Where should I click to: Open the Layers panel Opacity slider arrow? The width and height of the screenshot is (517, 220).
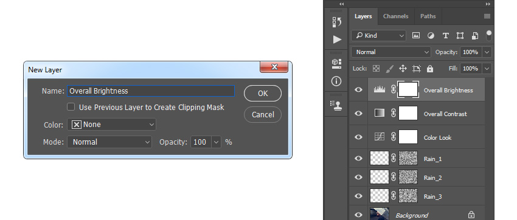pos(487,52)
